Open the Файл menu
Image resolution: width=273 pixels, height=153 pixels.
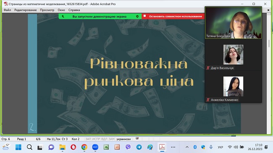pos(7,10)
